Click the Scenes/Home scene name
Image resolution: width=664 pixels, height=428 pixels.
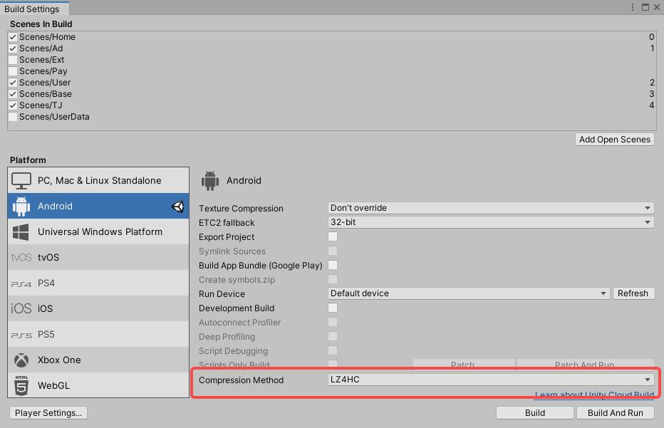point(47,37)
